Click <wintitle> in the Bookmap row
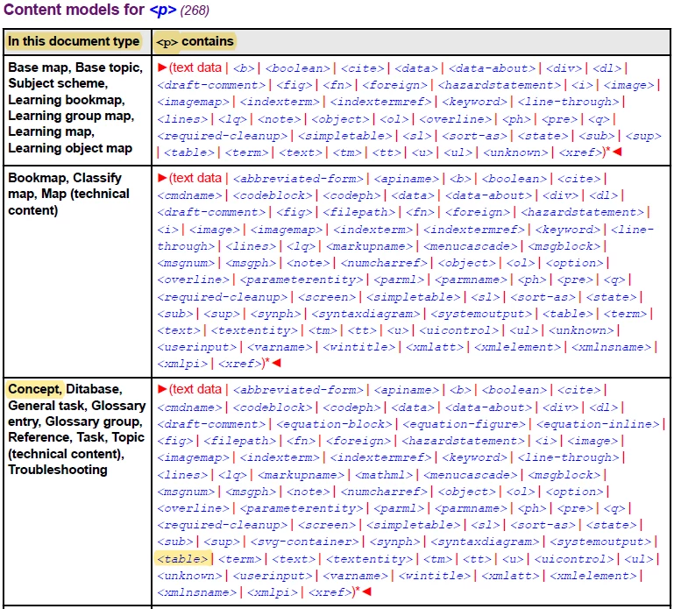674x609 pixels. pyautogui.click(x=359, y=347)
